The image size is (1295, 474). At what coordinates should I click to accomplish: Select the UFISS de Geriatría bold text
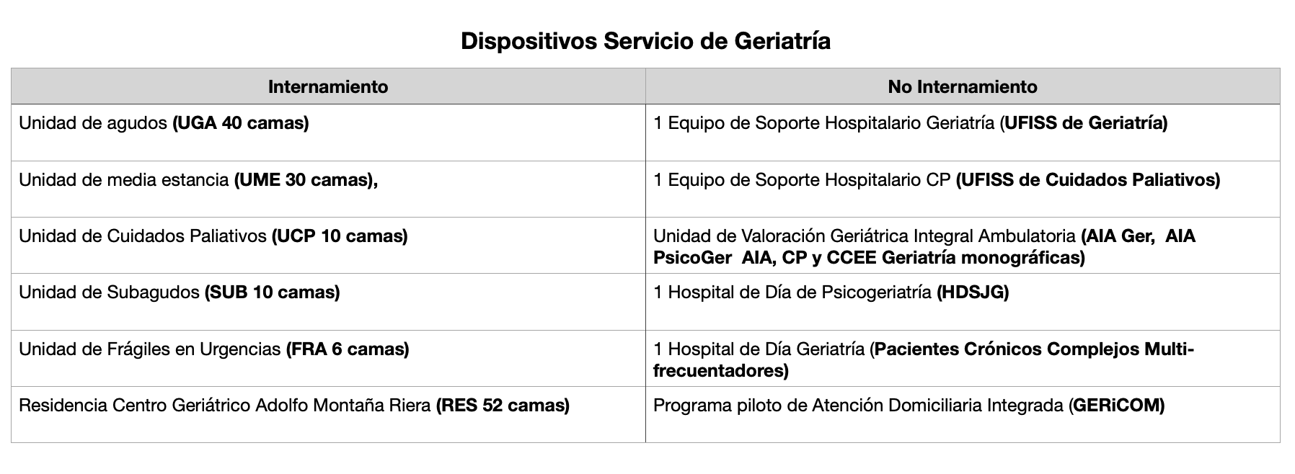(1085, 123)
